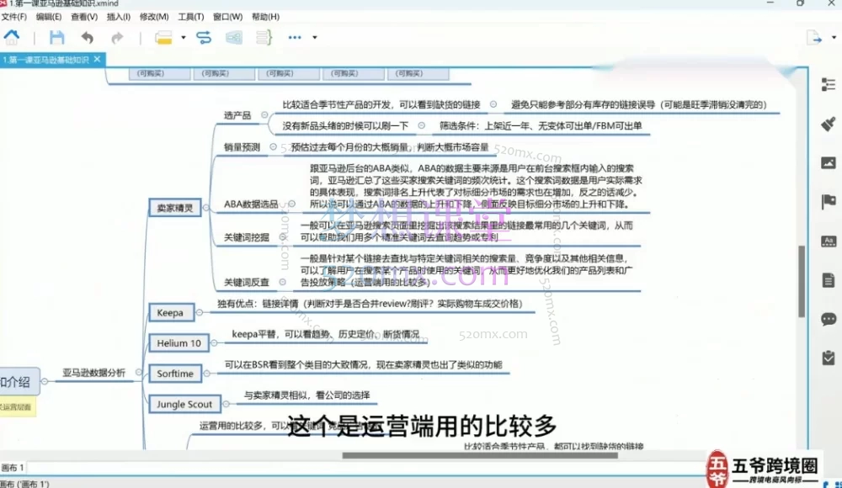Collapse the toggle after 比较适合季节性产品的开发 text

[493, 104]
